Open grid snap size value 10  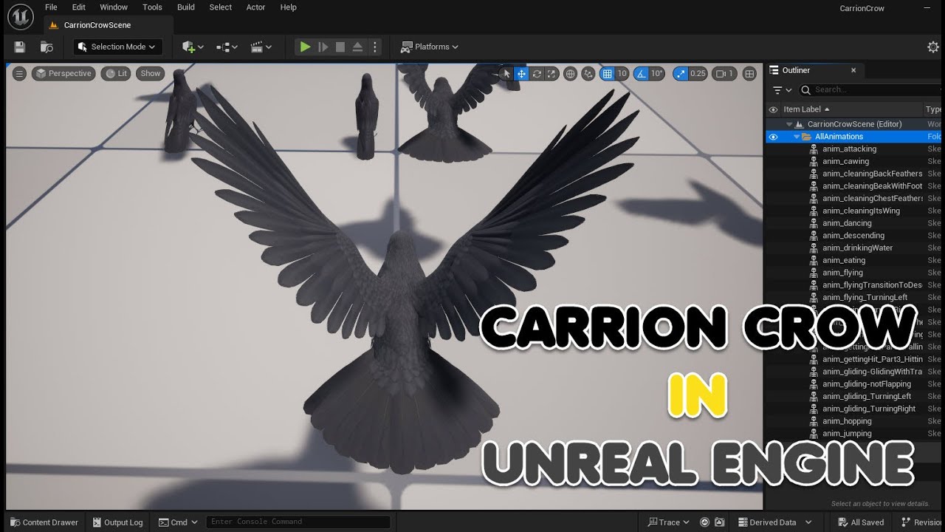click(x=622, y=73)
